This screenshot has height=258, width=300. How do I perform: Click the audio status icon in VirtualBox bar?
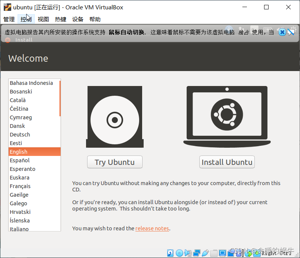[188, 253]
